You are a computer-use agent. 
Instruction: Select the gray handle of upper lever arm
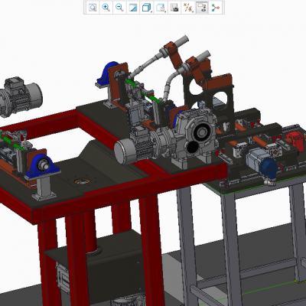pos(181,41)
